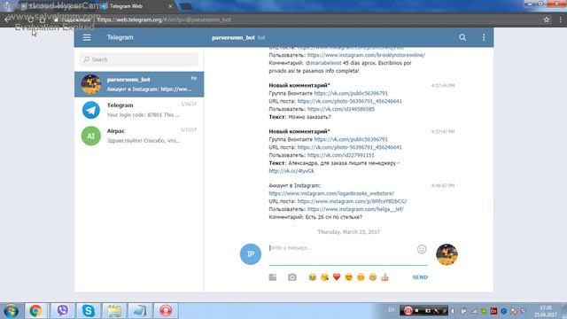
Task: Insert the heart-eyes emoji
Action: (x=348, y=277)
